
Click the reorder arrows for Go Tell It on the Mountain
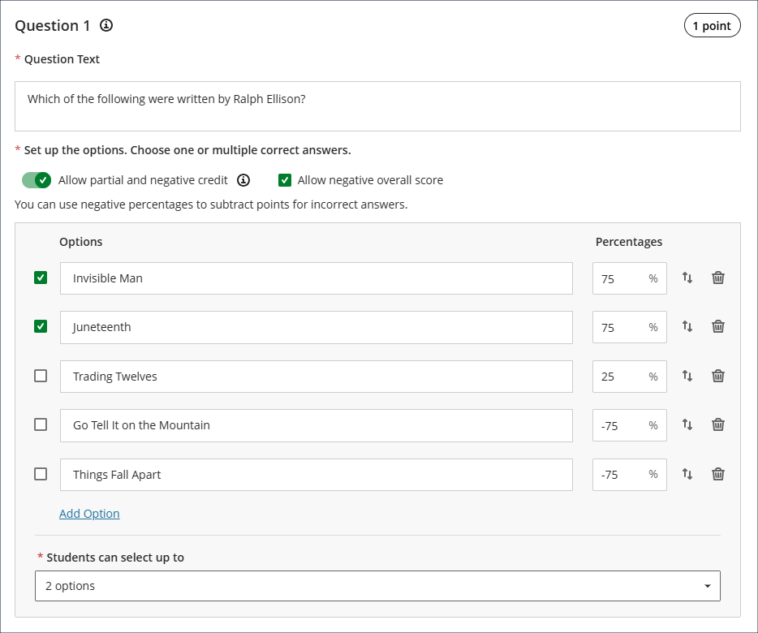687,424
